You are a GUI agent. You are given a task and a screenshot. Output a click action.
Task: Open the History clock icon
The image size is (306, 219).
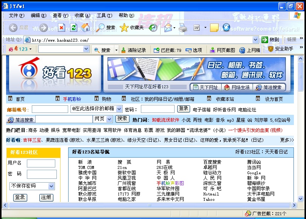[153, 28]
